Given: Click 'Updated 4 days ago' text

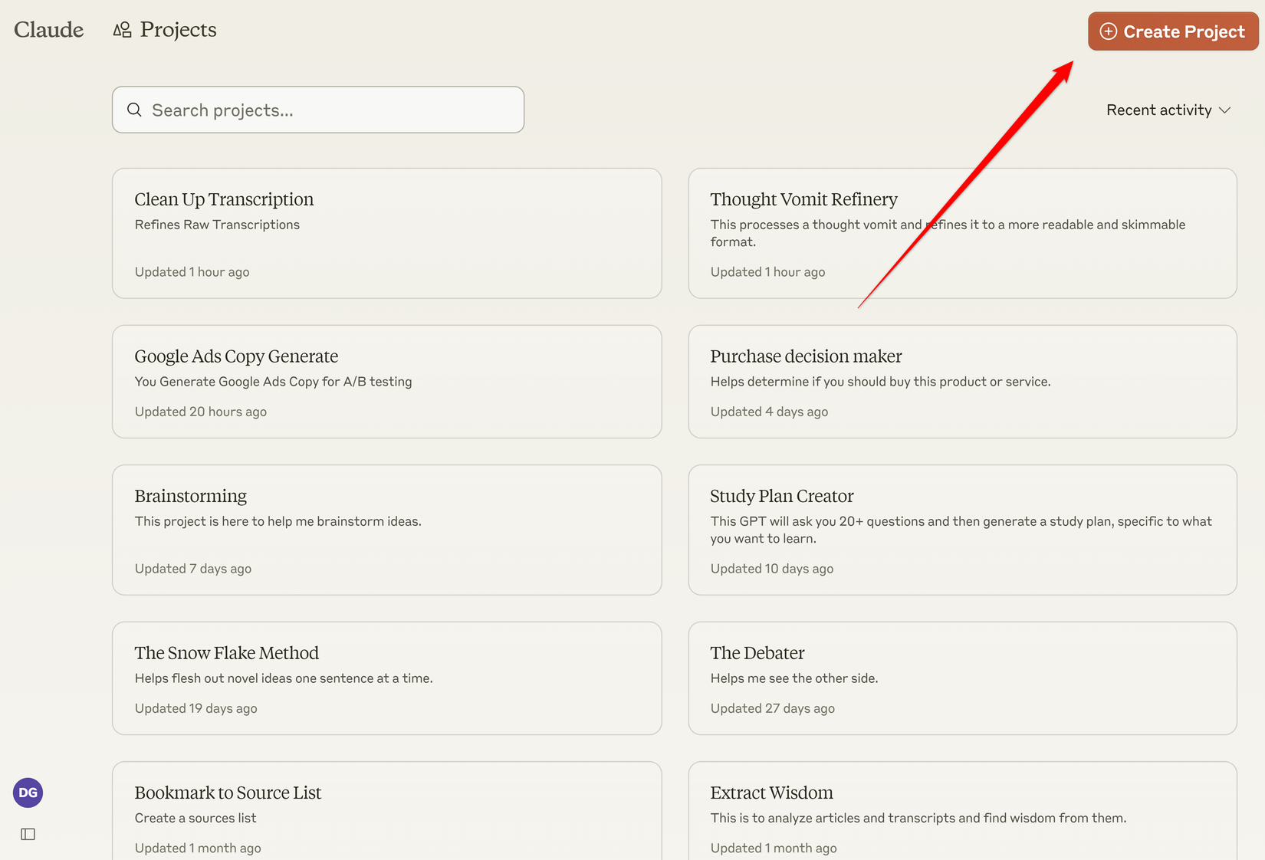Looking at the screenshot, I should click(x=769, y=412).
